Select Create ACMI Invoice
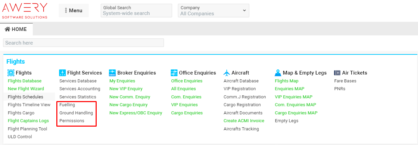Screen dimensions: 418x145 [x=244, y=121]
